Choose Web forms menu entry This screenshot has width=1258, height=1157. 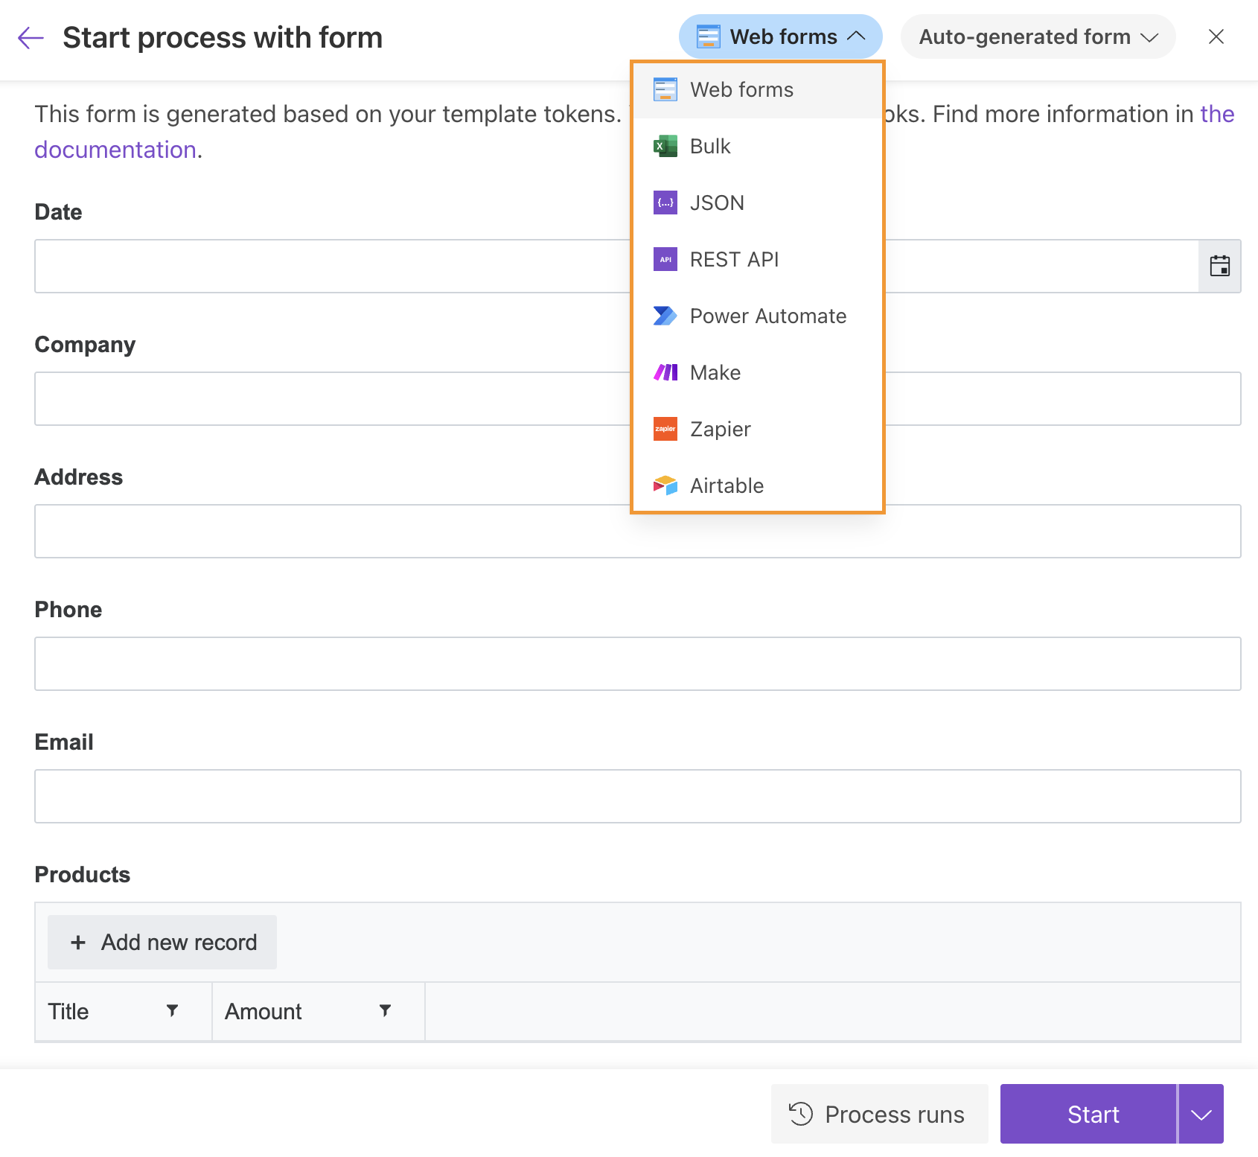pos(741,89)
